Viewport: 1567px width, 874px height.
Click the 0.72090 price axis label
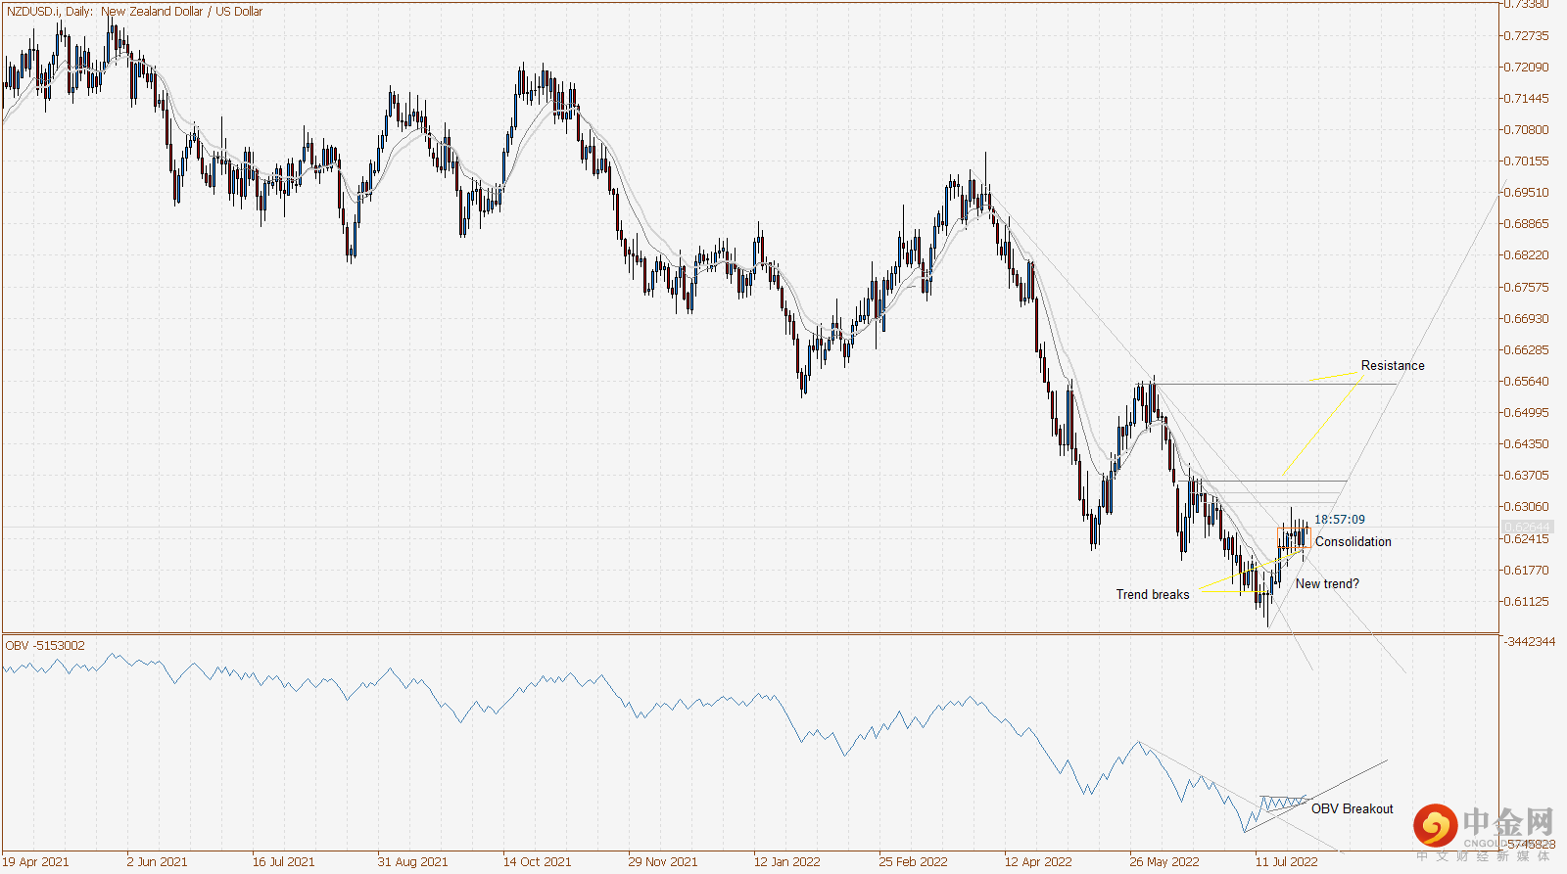(1526, 68)
